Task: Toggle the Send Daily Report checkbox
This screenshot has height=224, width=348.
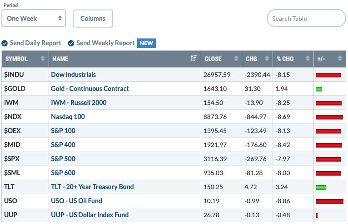Action: point(5,43)
